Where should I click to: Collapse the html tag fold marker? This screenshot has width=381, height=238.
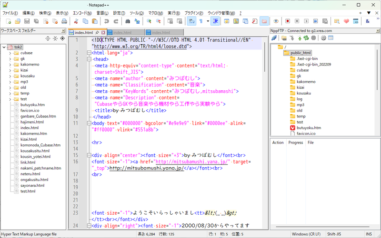click(x=89, y=53)
